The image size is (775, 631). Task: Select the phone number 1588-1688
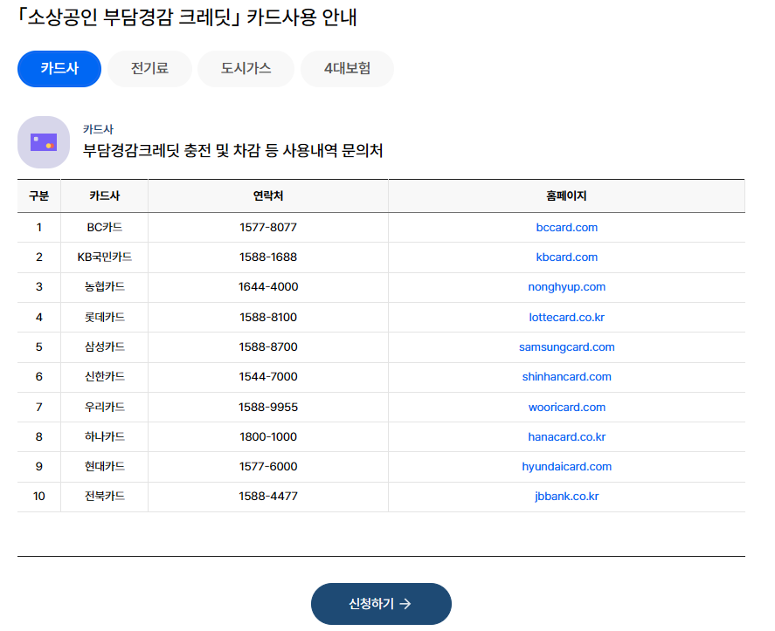pos(268,257)
